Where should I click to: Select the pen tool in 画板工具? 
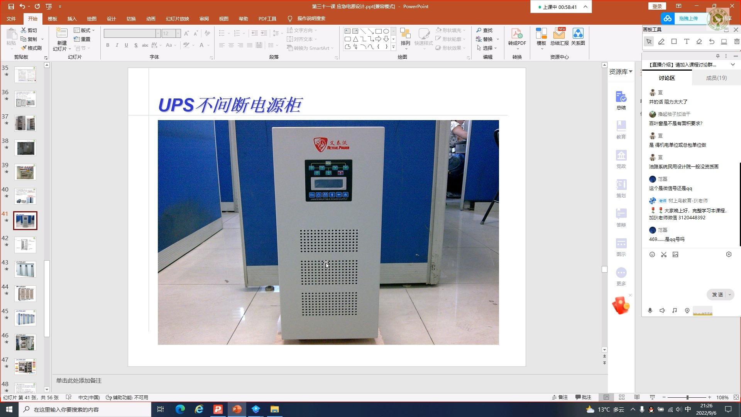[x=661, y=42]
